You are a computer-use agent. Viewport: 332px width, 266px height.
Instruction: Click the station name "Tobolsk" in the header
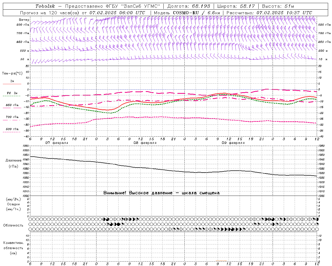[x=45, y=6]
